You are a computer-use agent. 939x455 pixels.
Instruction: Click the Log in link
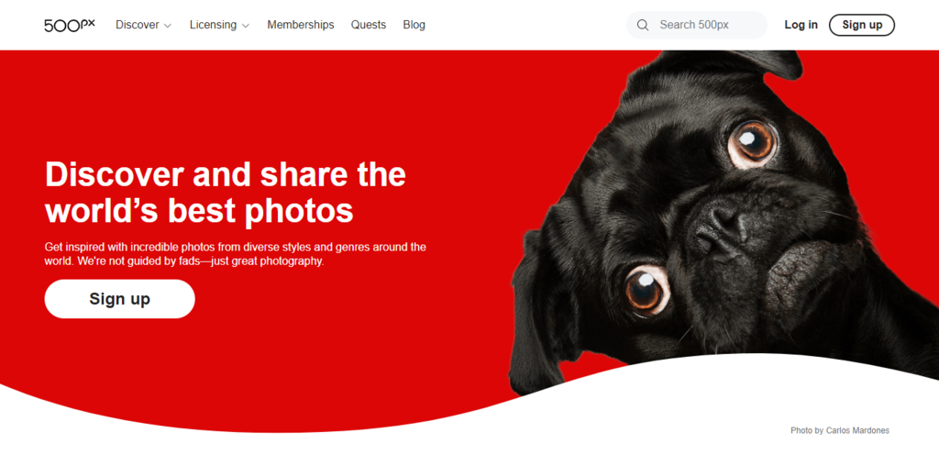tap(801, 25)
